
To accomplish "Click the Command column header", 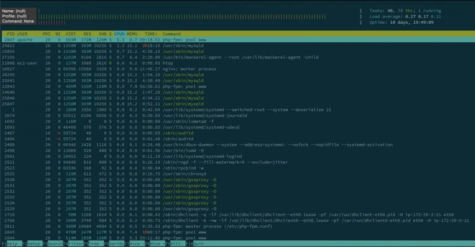I will point(171,34).
